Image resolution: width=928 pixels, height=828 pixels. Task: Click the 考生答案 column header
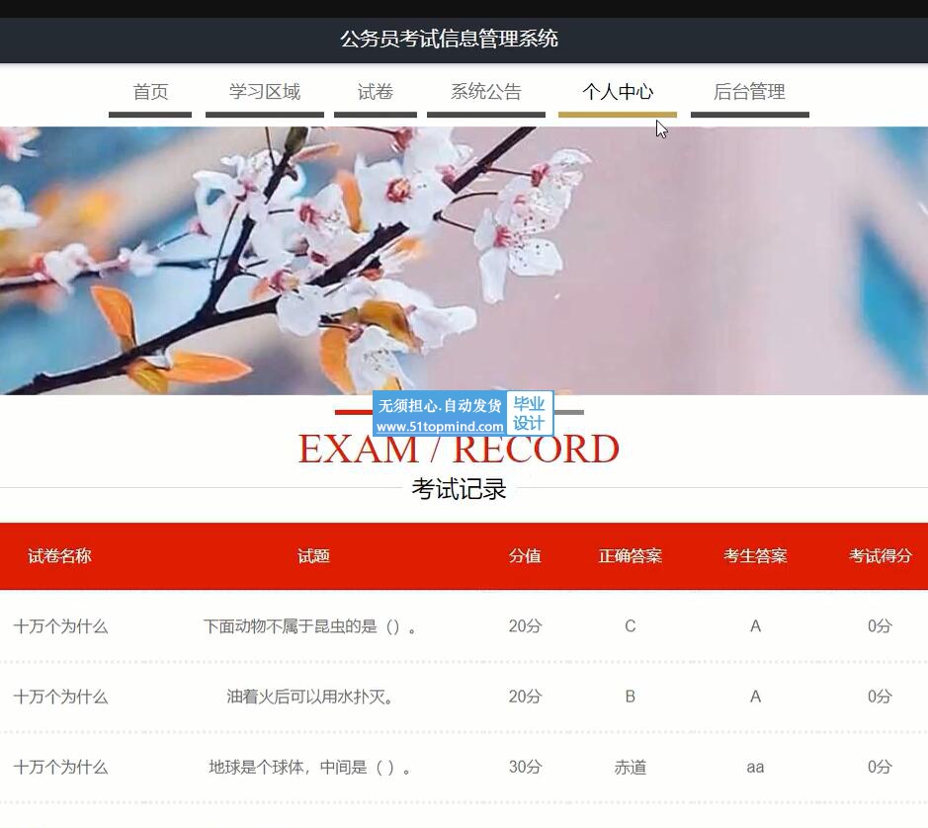click(755, 555)
